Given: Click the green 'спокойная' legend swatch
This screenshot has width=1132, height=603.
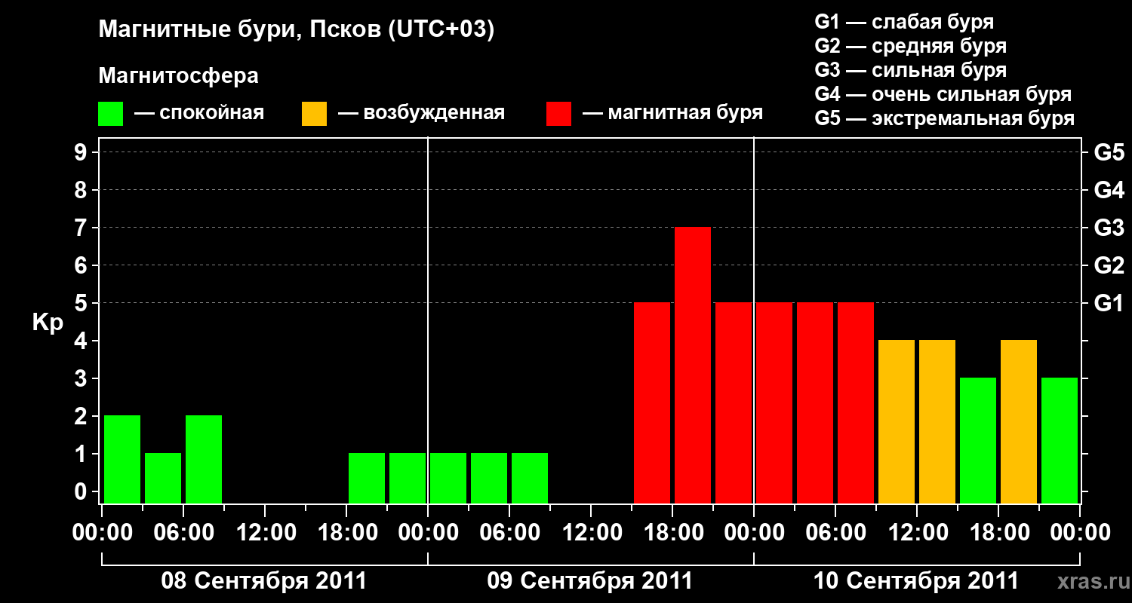Looking at the screenshot, I should (110, 114).
